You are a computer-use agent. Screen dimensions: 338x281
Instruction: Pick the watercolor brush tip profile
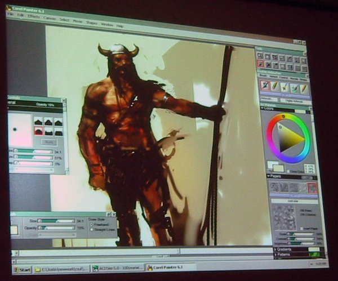pyautogui.click(x=48, y=131)
